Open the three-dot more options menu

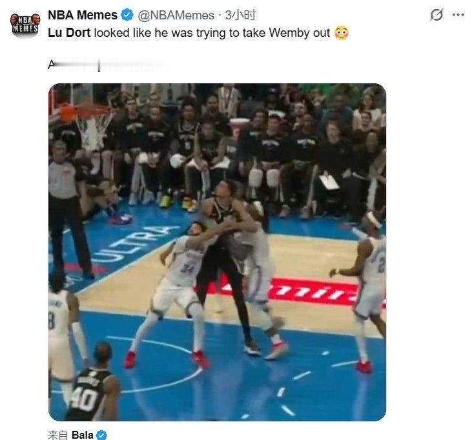(x=458, y=15)
